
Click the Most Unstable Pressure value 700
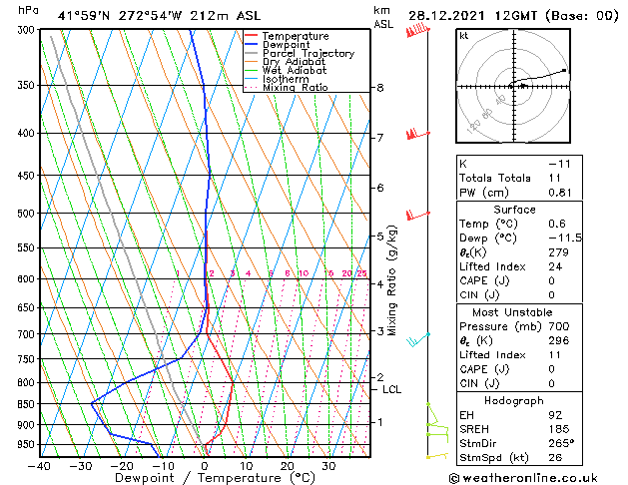tap(559, 326)
